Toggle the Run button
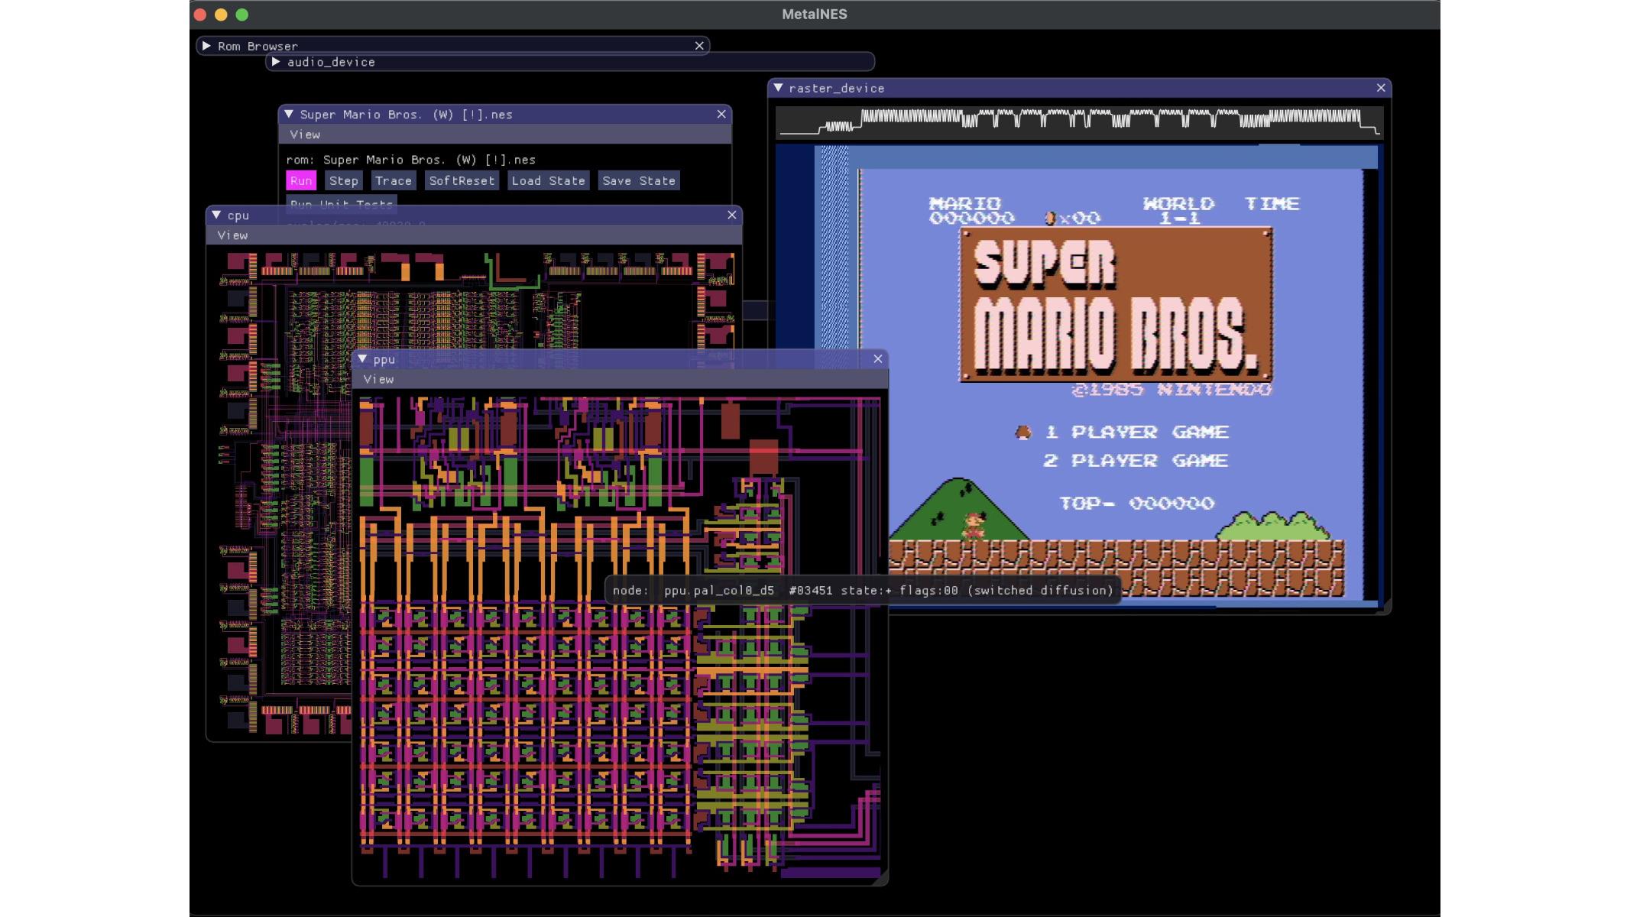Screen dimensions: 1630x917 point(301,180)
